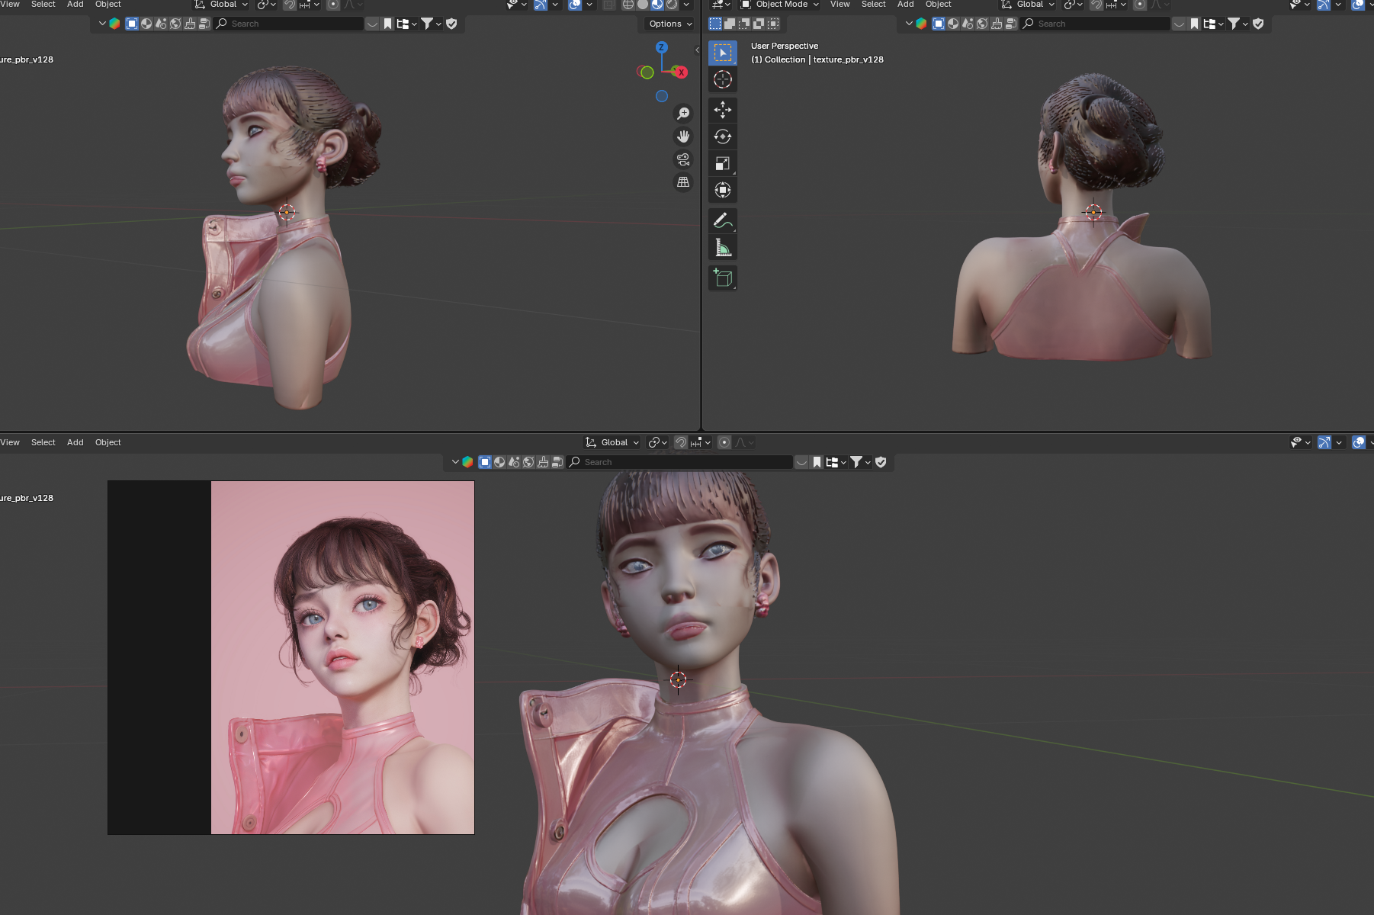This screenshot has width=1374, height=915.
Task: Click the magnifier zoom-view icon
Action: point(683,114)
